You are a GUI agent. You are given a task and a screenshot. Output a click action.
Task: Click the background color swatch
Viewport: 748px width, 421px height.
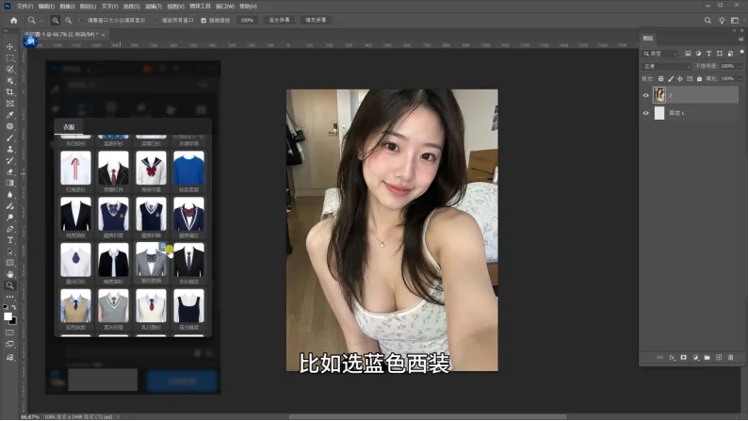13,321
